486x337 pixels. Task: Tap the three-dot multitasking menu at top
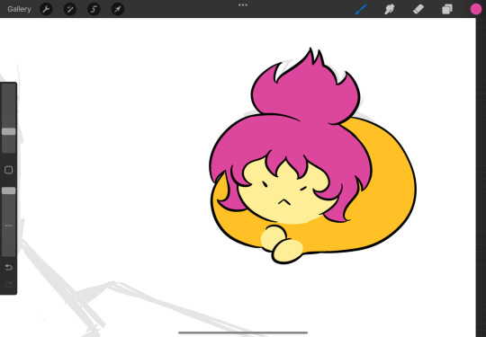click(243, 5)
